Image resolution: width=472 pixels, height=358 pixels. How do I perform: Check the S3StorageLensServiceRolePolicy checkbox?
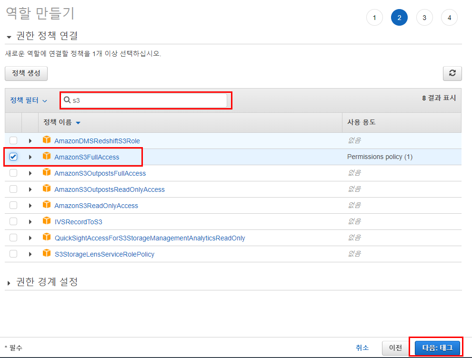[13, 254]
